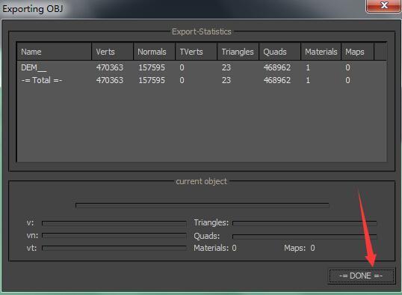Click the current object progress bar
The image size is (402, 295).
point(202,205)
